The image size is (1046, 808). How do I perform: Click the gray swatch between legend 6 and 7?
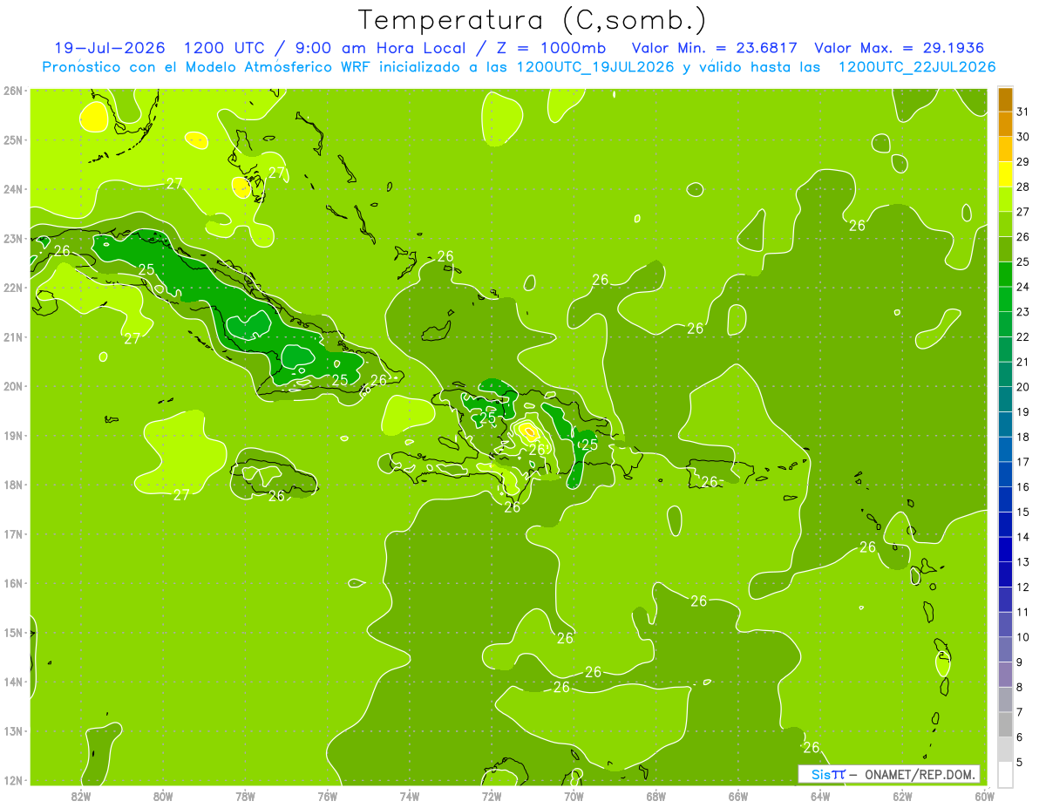point(1005,724)
